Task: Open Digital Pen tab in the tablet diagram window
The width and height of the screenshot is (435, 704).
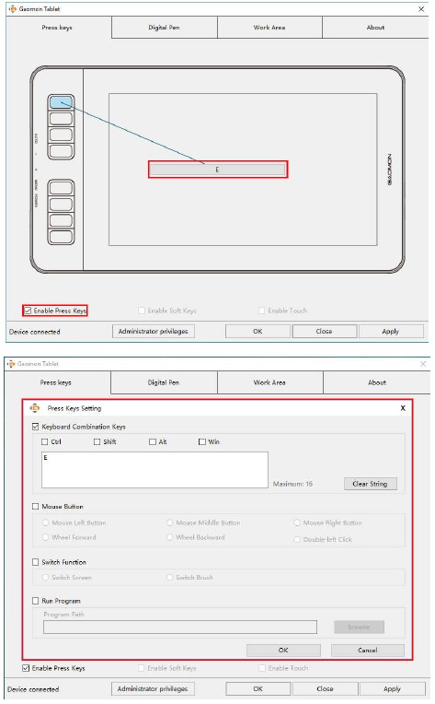Action: pyautogui.click(x=164, y=28)
